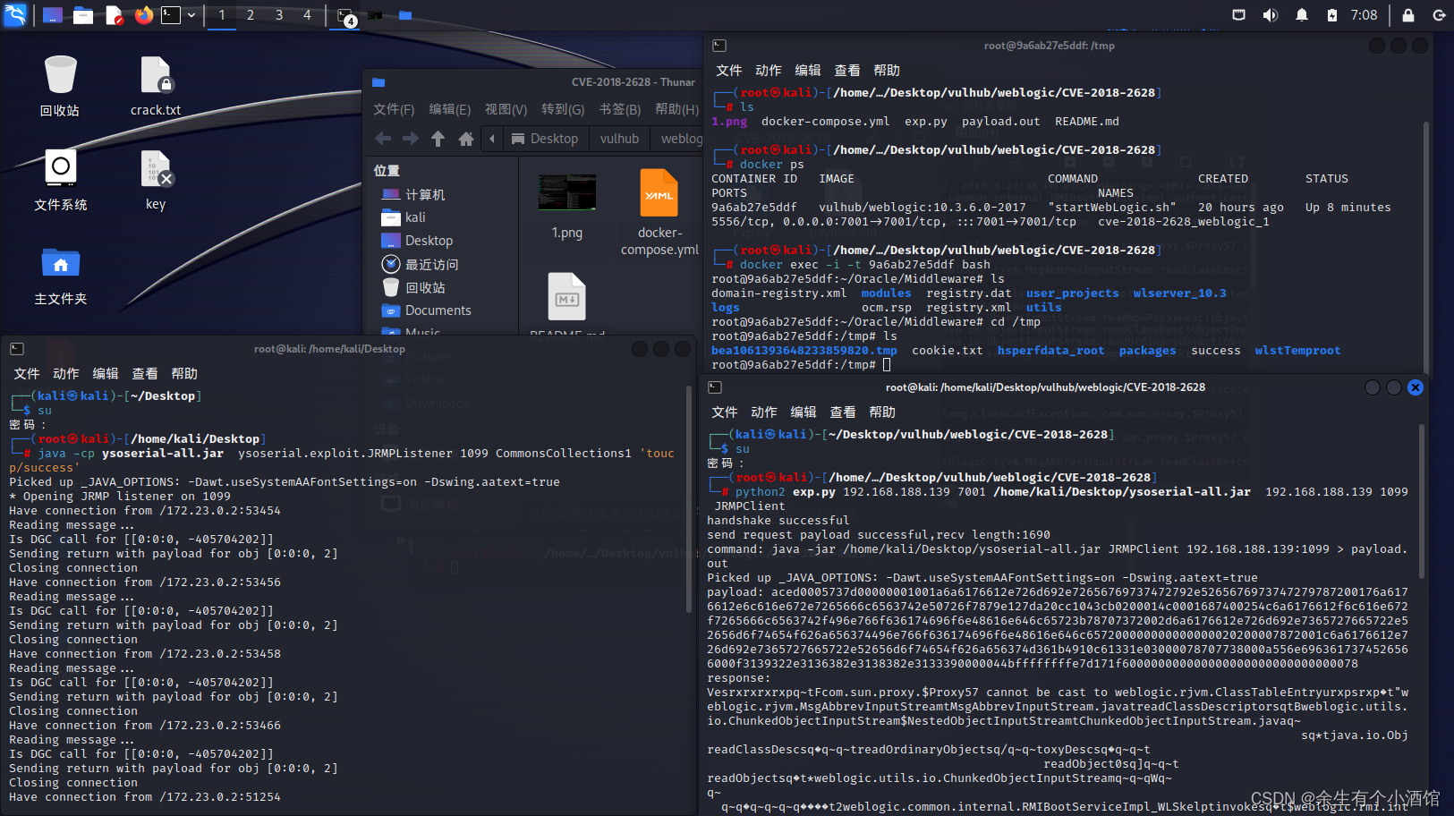Click the Desktop path bar button

(545, 139)
